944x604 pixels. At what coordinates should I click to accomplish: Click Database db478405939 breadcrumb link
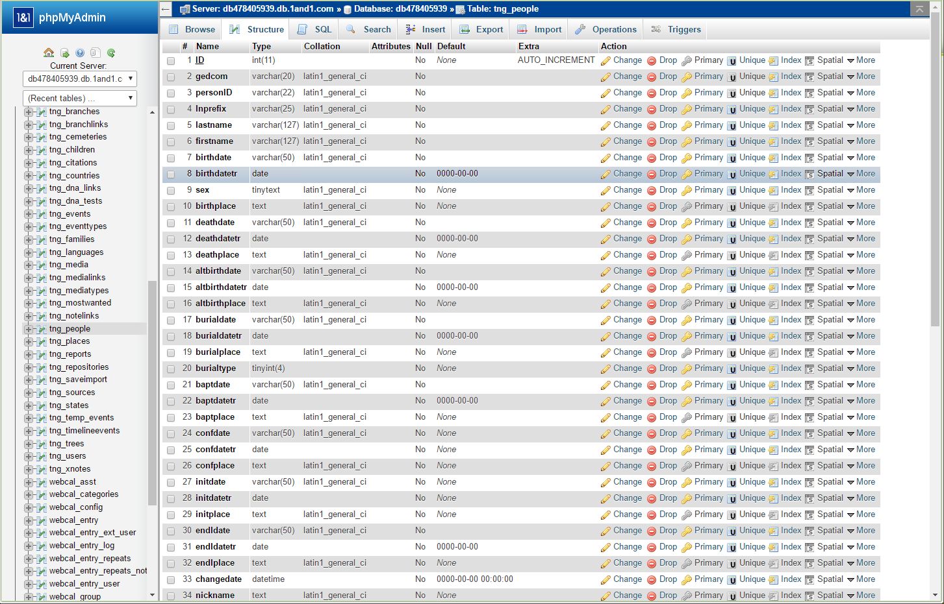tap(400, 9)
